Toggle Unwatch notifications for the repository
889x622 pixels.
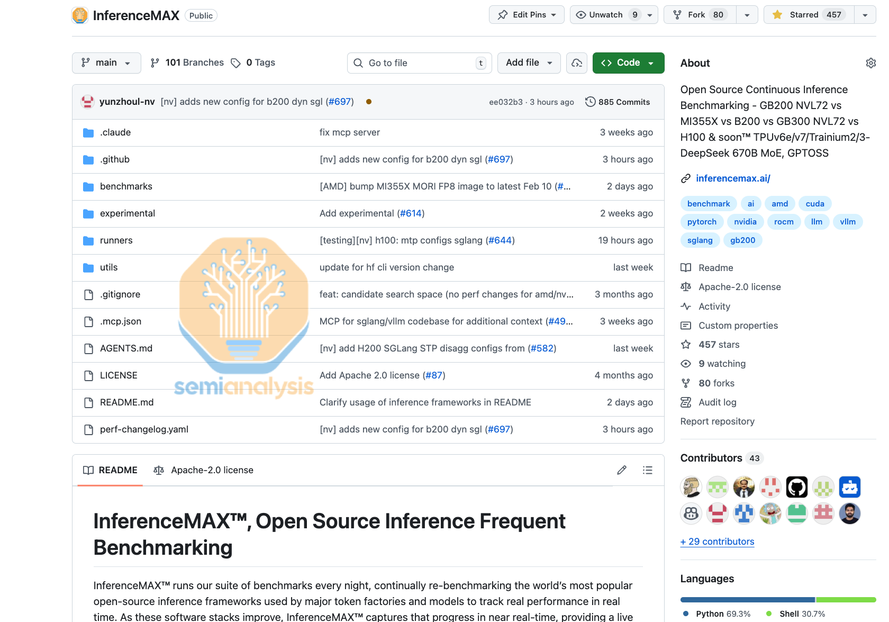pyautogui.click(x=606, y=15)
